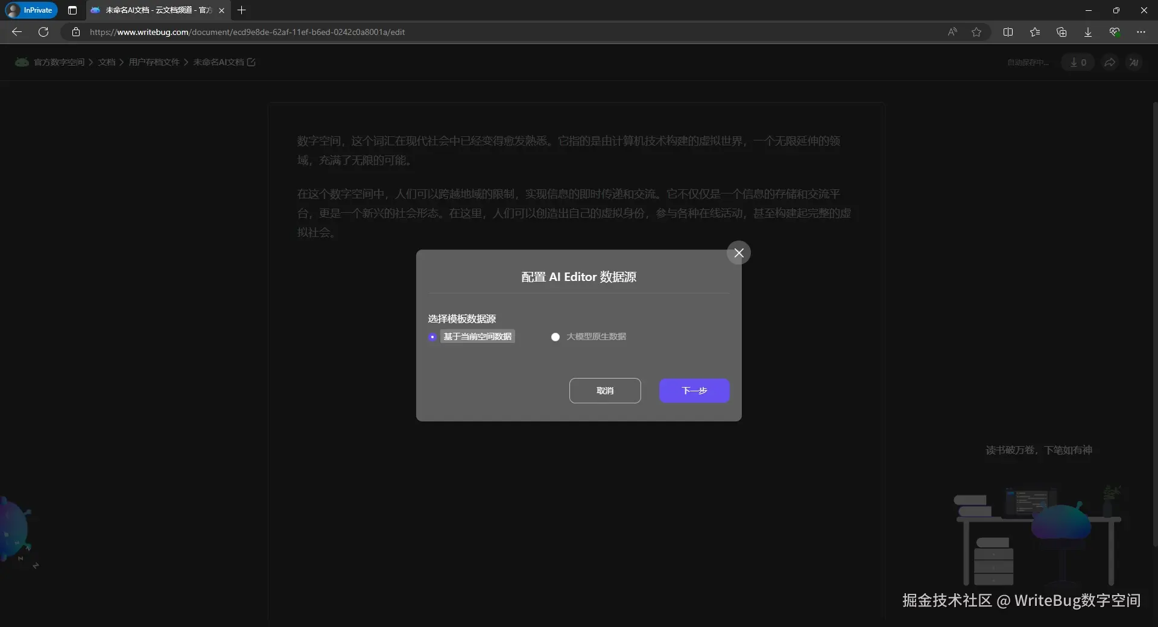1158x627 pixels.
Task: Click the 下一步 button in the dialog
Action: pyautogui.click(x=694, y=391)
